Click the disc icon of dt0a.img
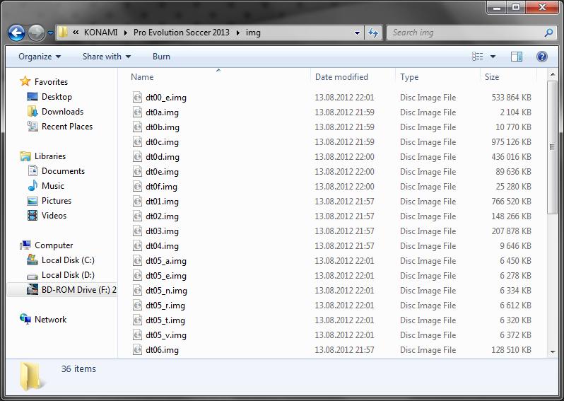 pyautogui.click(x=137, y=112)
